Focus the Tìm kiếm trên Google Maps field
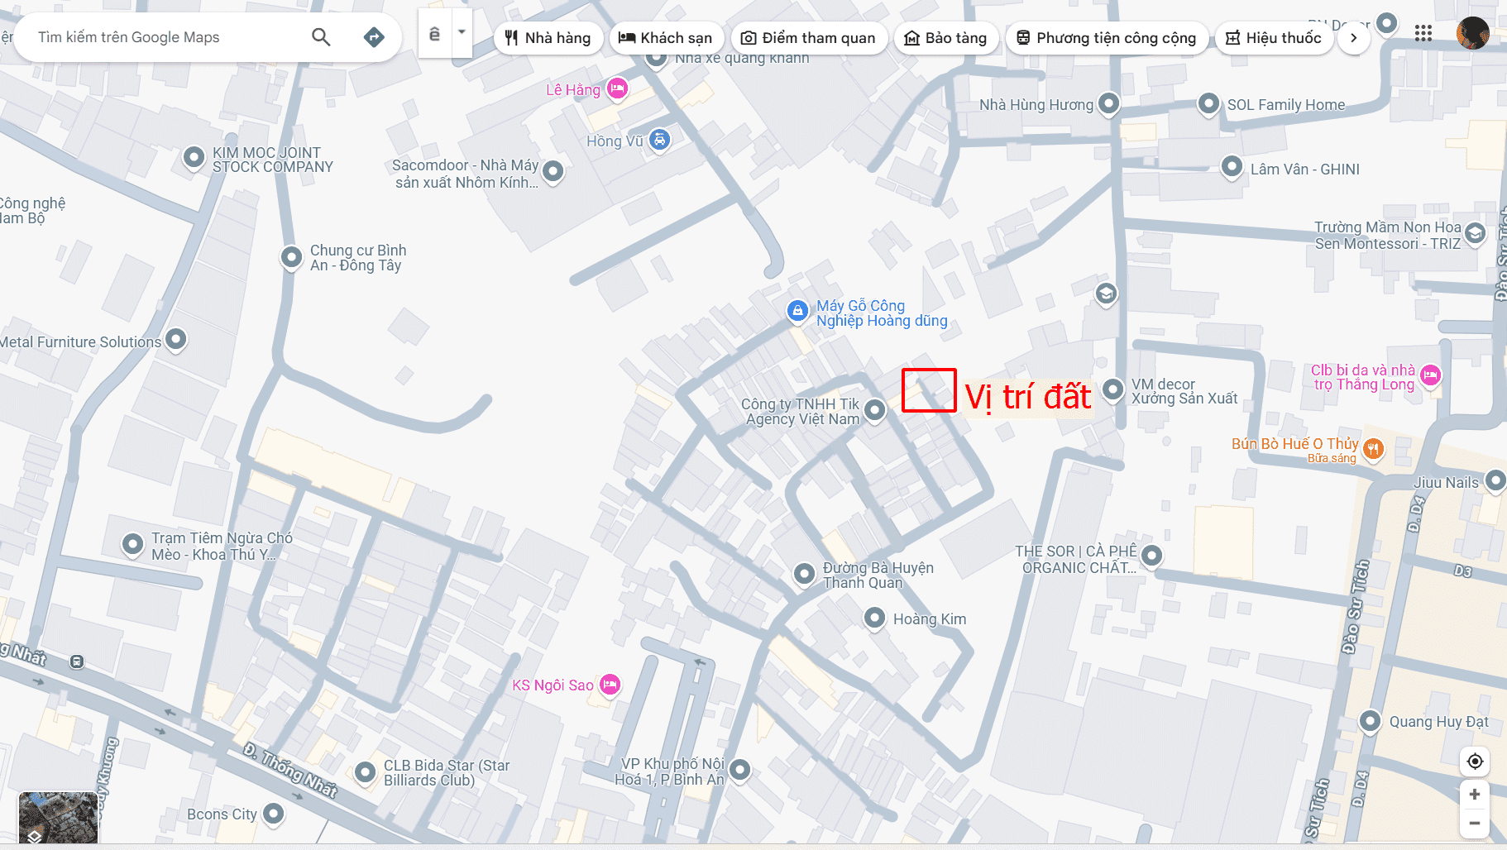Screen dimensions: 1507x850 coord(165,37)
